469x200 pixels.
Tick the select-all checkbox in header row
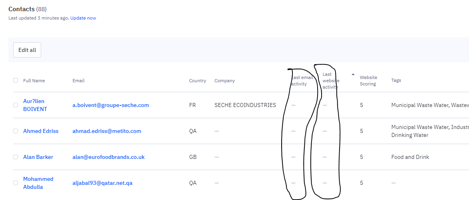click(16, 80)
